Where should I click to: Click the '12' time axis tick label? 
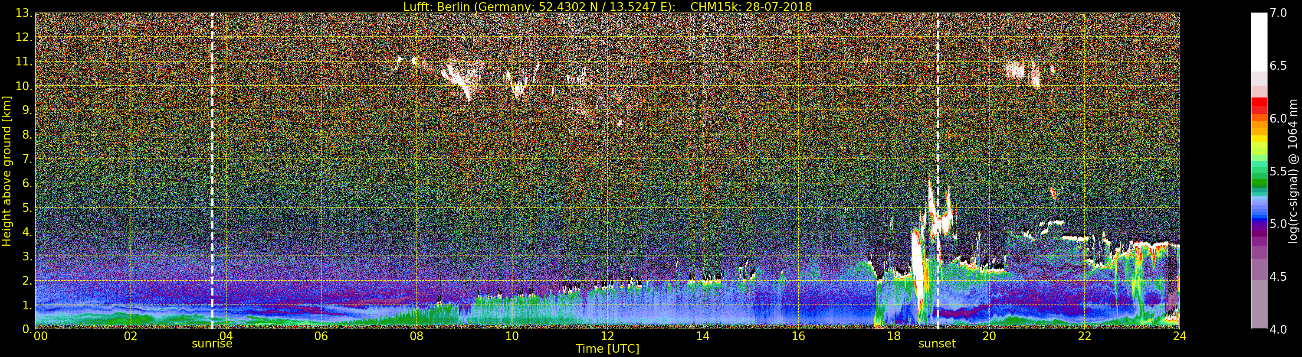pos(607,336)
